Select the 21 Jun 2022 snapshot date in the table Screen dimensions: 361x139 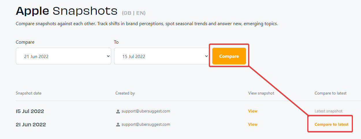[31, 125]
